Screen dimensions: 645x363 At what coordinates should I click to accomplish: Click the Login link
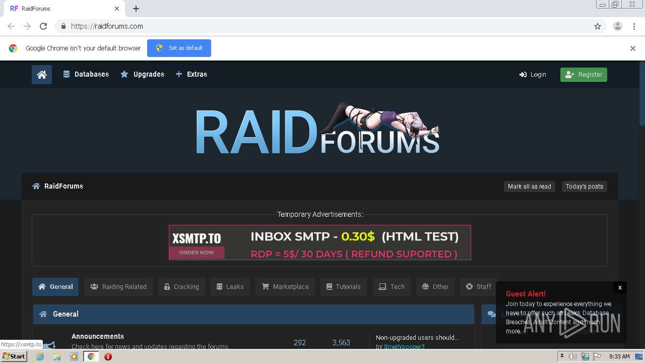[533, 75]
